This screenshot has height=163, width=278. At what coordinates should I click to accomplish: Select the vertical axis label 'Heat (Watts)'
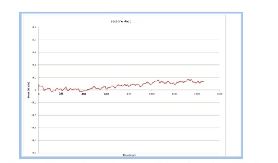(x=28, y=90)
